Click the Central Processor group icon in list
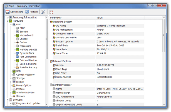The image size is (171, 112). click(x=51, y=85)
